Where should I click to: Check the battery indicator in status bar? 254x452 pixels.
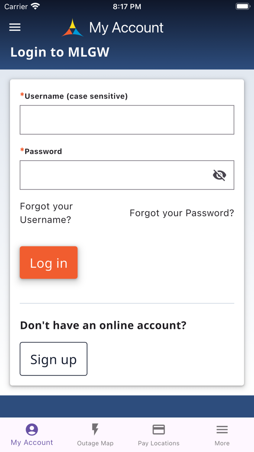click(243, 6)
